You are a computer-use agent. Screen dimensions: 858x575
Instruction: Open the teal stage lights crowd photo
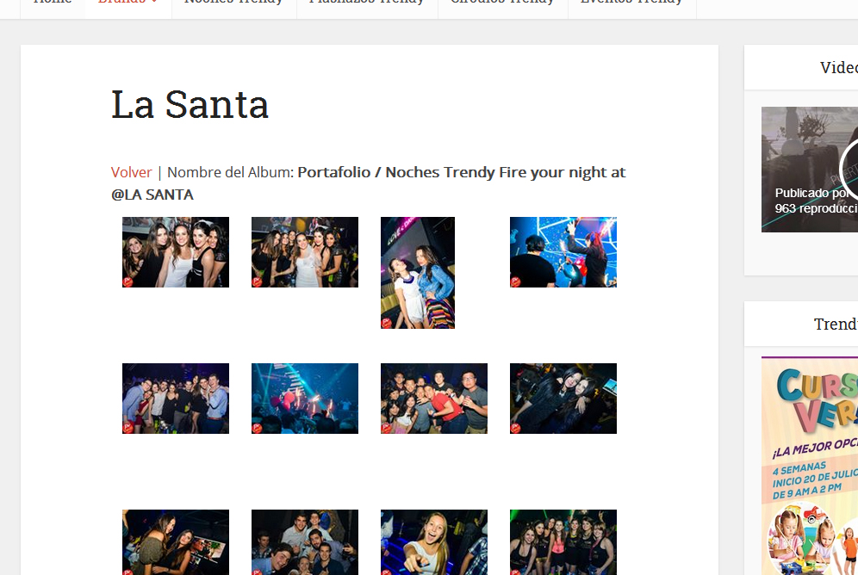click(305, 399)
